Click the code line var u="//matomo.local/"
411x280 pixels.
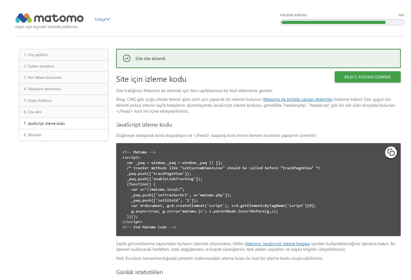tap(158, 189)
